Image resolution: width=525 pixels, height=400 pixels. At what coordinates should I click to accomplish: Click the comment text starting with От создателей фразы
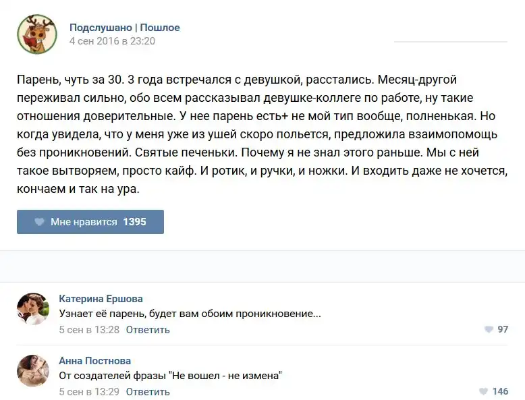pyautogui.click(x=170, y=376)
